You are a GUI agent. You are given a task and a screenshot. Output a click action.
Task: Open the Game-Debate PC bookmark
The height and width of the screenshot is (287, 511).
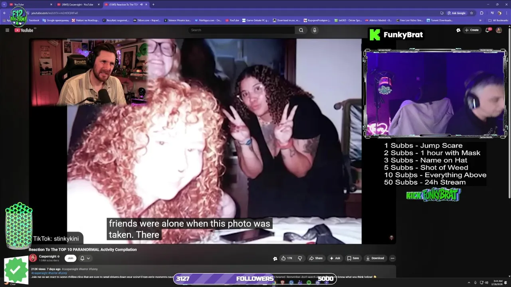255,20
